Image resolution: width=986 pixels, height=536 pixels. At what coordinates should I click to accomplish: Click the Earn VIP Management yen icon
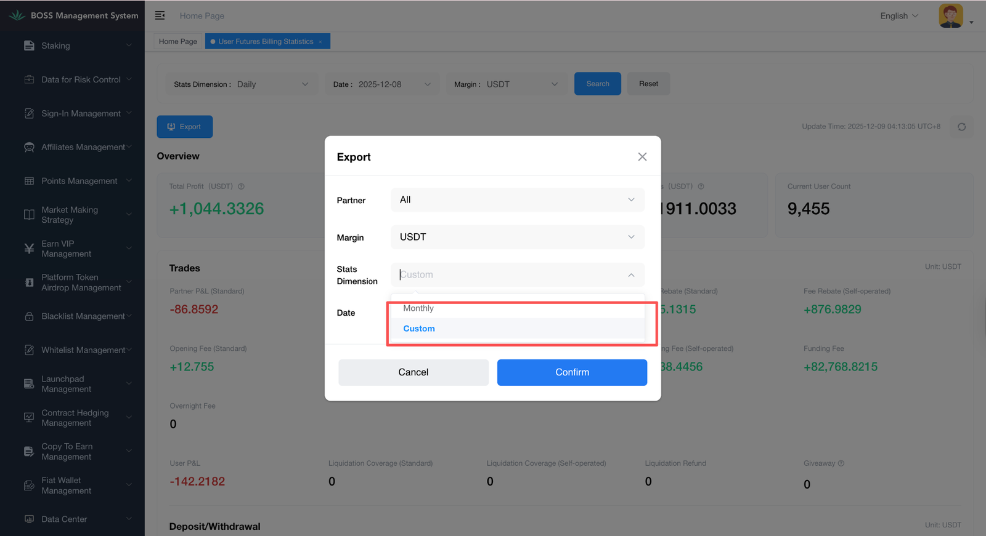click(29, 249)
